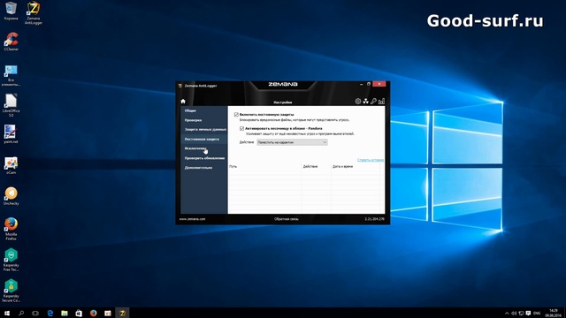
Task: Open volume control in system tray
Action: pos(514,314)
